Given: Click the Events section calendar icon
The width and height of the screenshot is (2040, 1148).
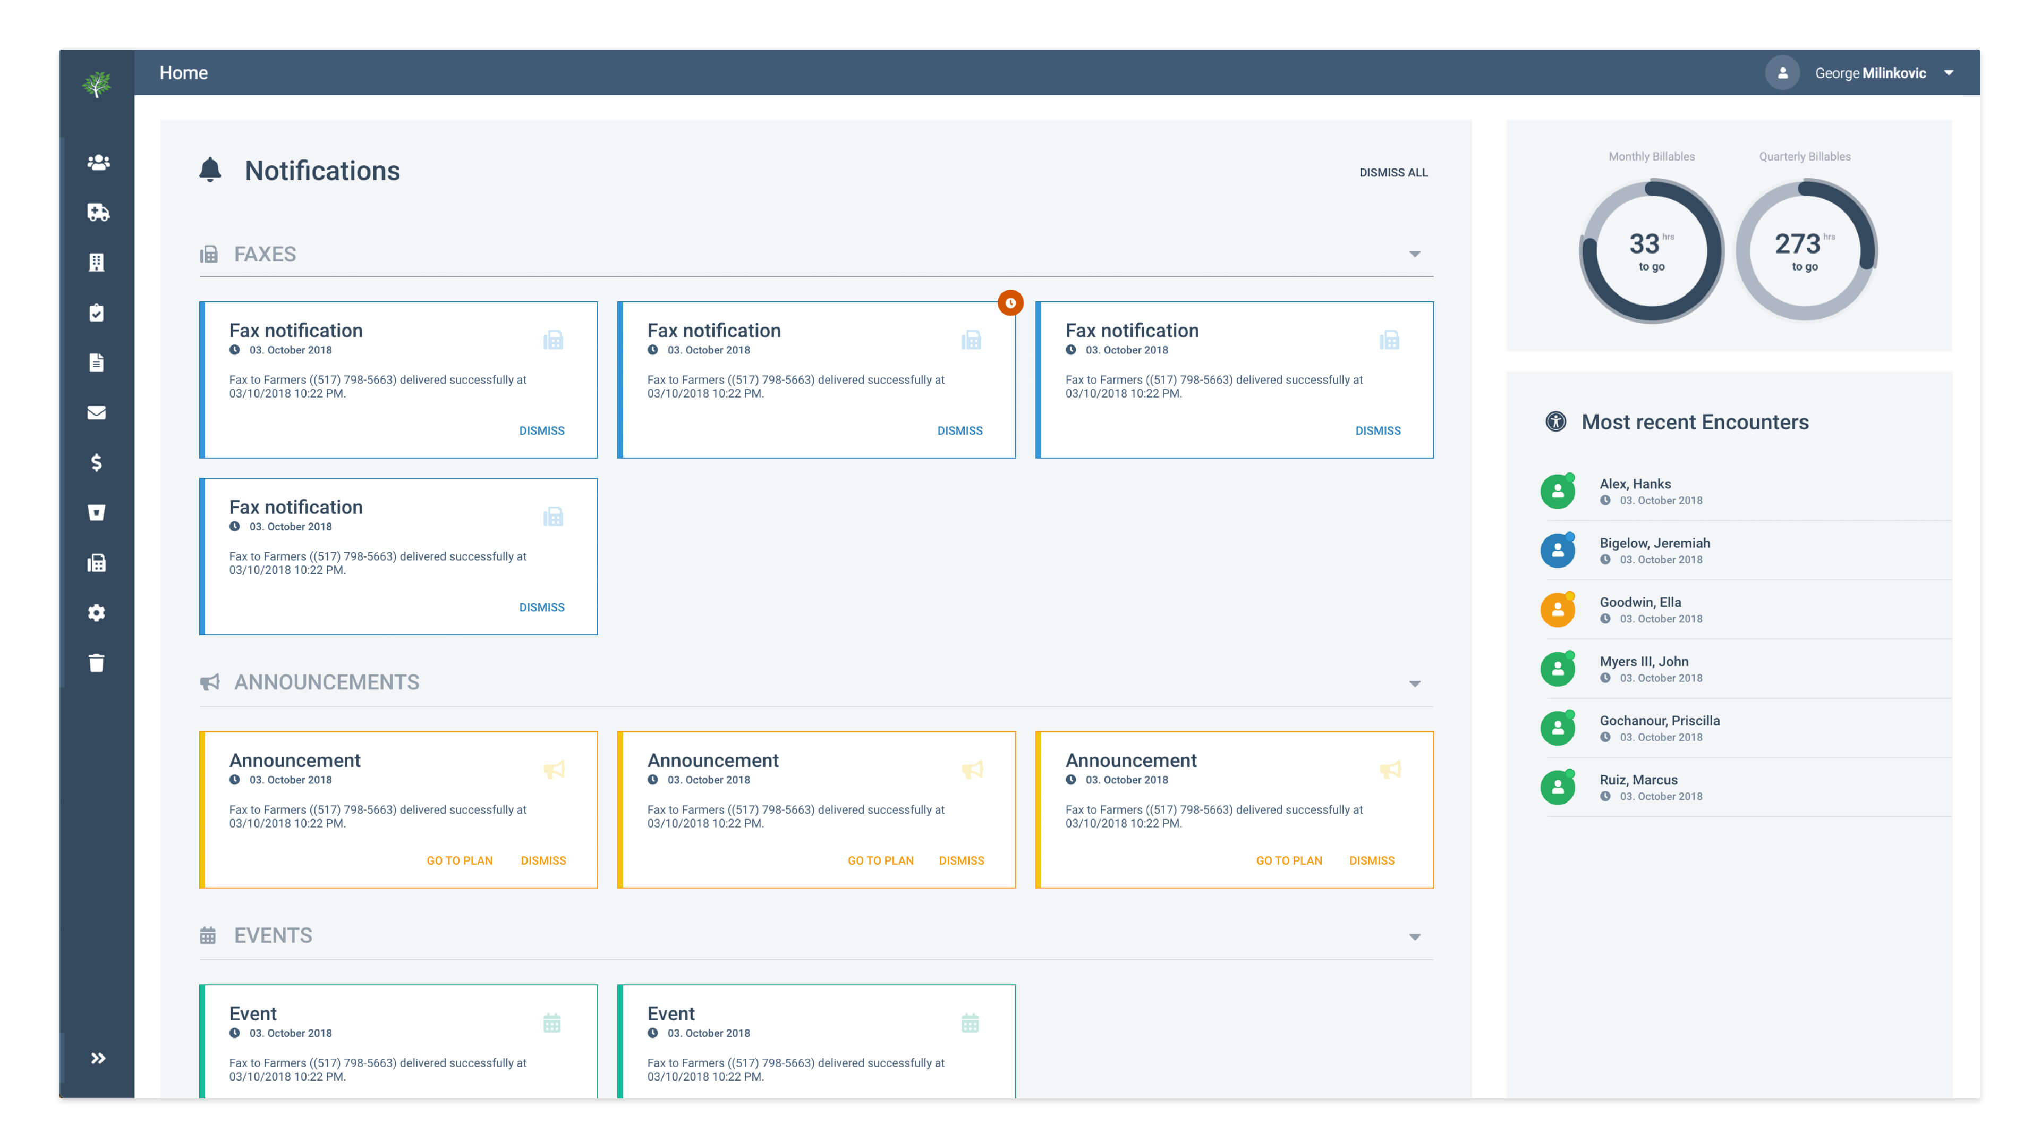Looking at the screenshot, I should pyautogui.click(x=208, y=935).
